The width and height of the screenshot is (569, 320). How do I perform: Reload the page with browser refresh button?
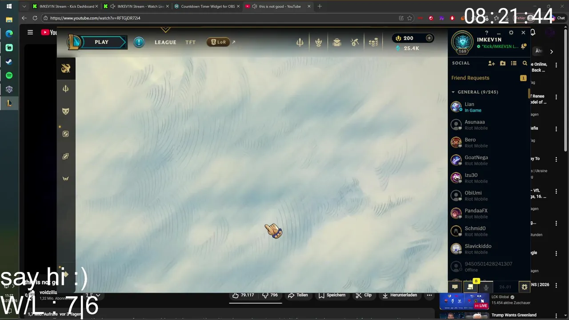click(35, 18)
